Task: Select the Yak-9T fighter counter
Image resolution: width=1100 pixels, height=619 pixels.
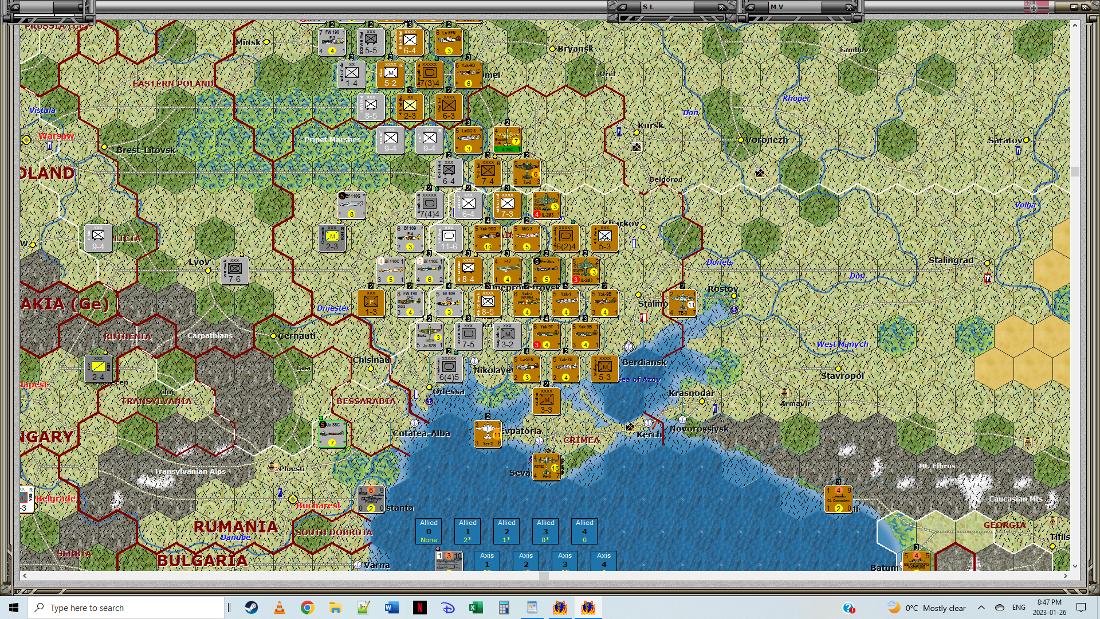Action: [x=547, y=336]
